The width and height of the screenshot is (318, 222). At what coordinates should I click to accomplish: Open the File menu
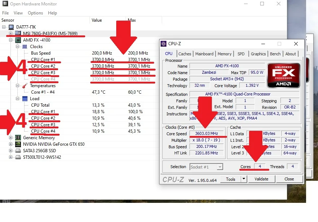[x=5, y=13]
